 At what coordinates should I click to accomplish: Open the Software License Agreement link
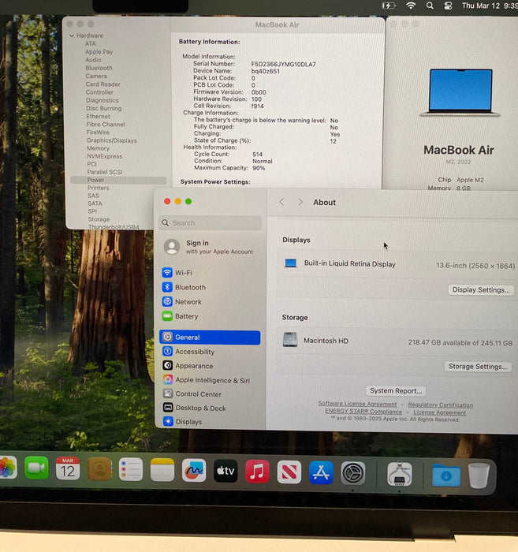(357, 404)
